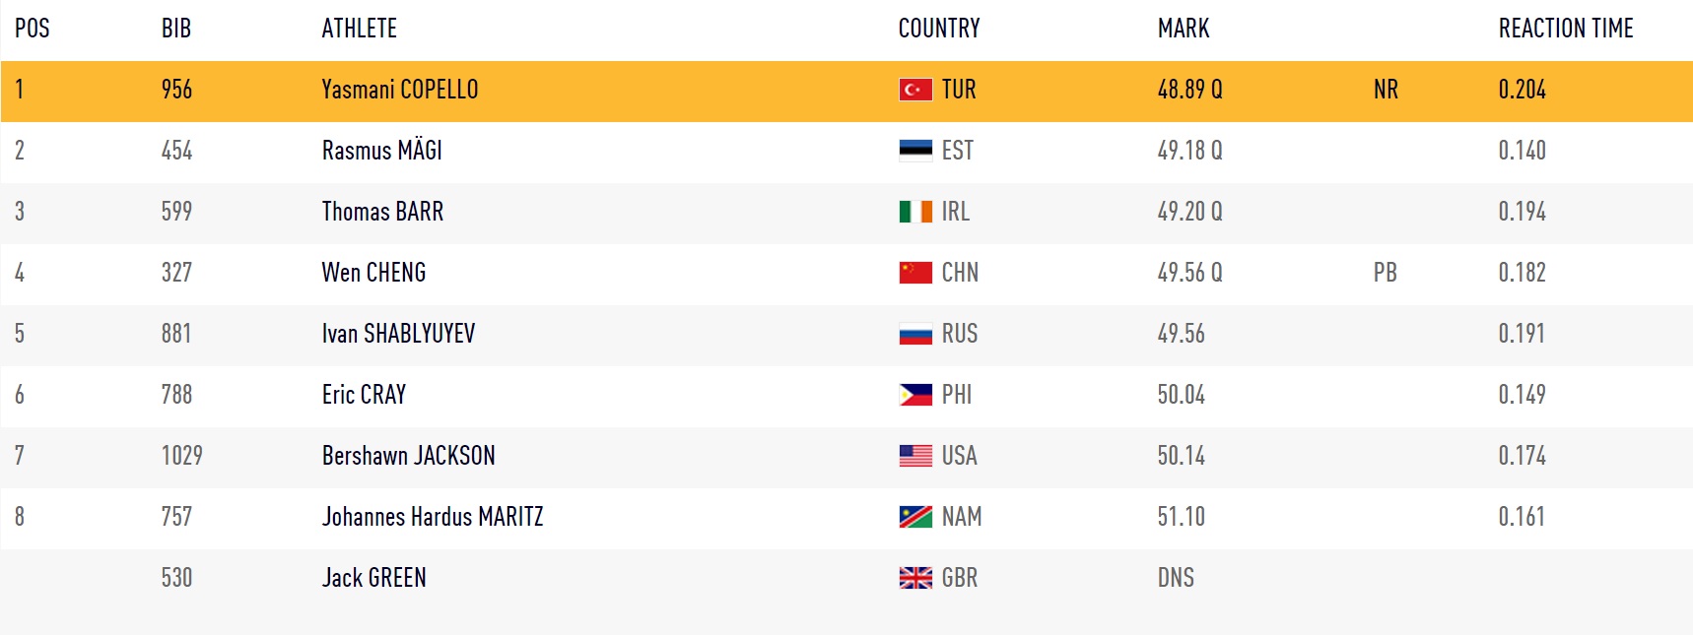This screenshot has height=635, width=1693.
Task: Select Bershawn JACKSON in the results
Action: [x=409, y=456]
